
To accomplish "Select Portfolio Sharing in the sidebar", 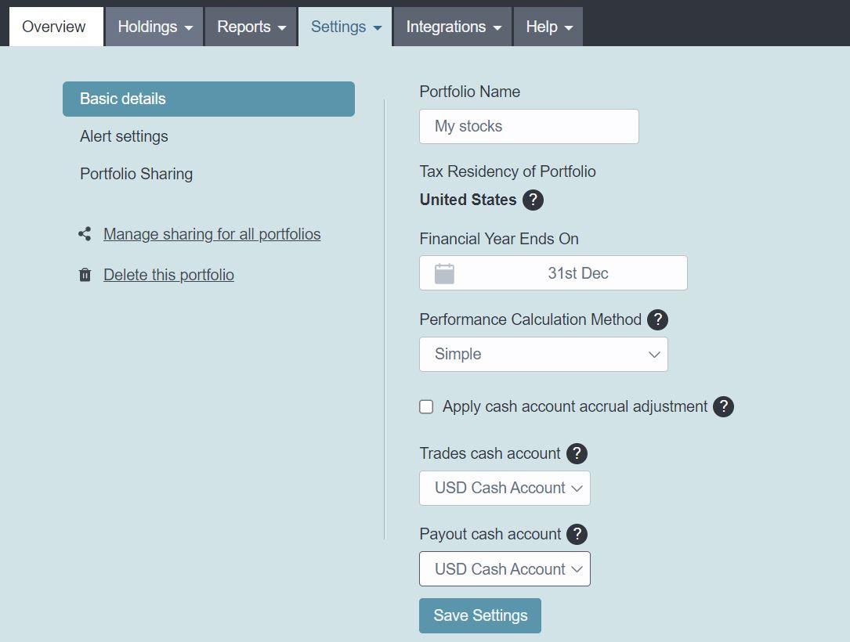I will 136,174.
